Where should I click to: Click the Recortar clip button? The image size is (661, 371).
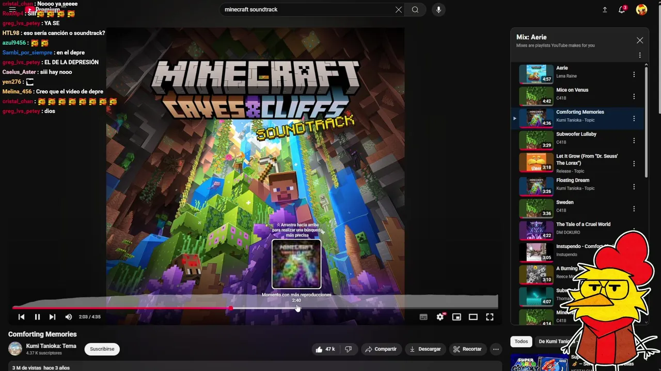(x=467, y=349)
